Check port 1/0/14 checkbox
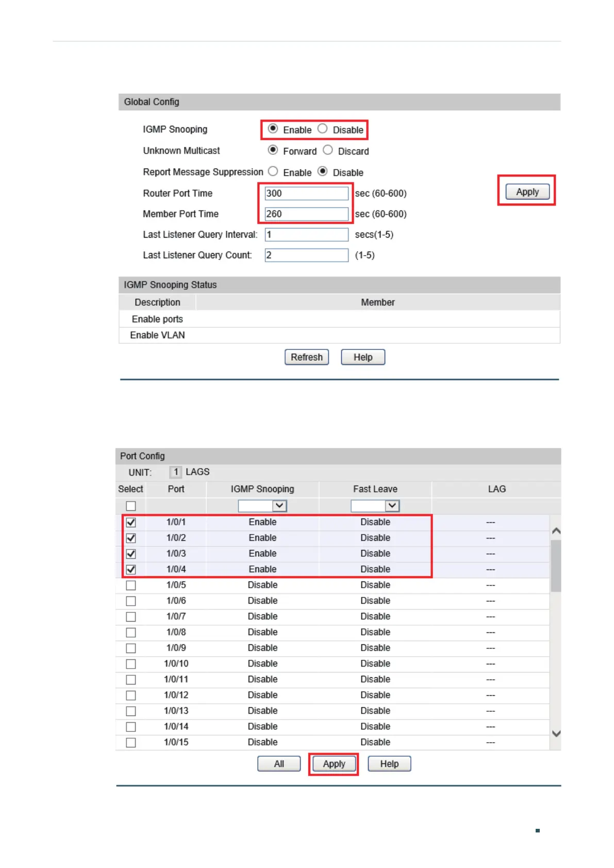Image resolution: width=614 pixels, height=868 pixels. click(x=131, y=727)
